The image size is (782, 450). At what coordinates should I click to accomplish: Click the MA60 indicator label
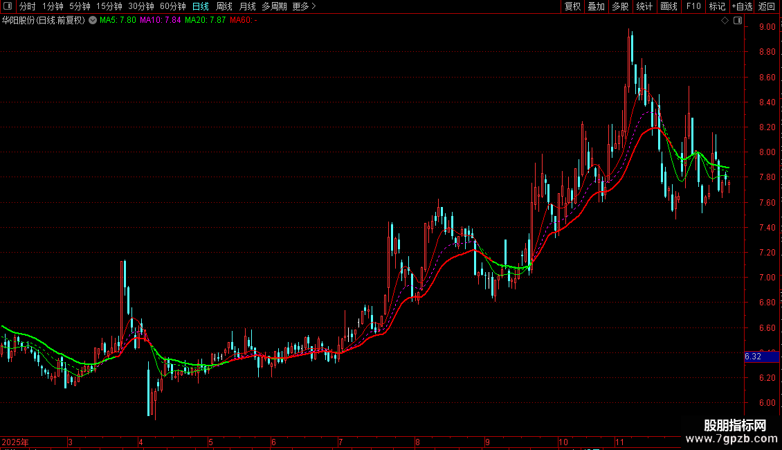pyautogui.click(x=244, y=21)
